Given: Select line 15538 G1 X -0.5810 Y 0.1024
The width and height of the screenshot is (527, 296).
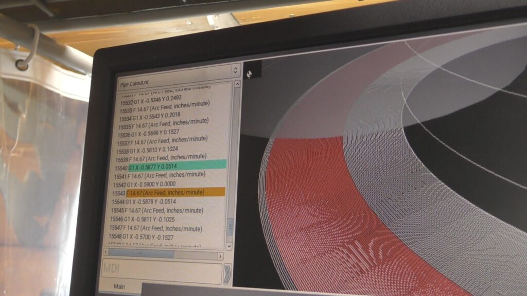Looking at the screenshot, I should pyautogui.click(x=147, y=150).
